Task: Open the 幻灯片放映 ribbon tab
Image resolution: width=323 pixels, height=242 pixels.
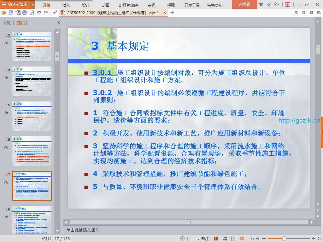Action: tap(128, 5)
